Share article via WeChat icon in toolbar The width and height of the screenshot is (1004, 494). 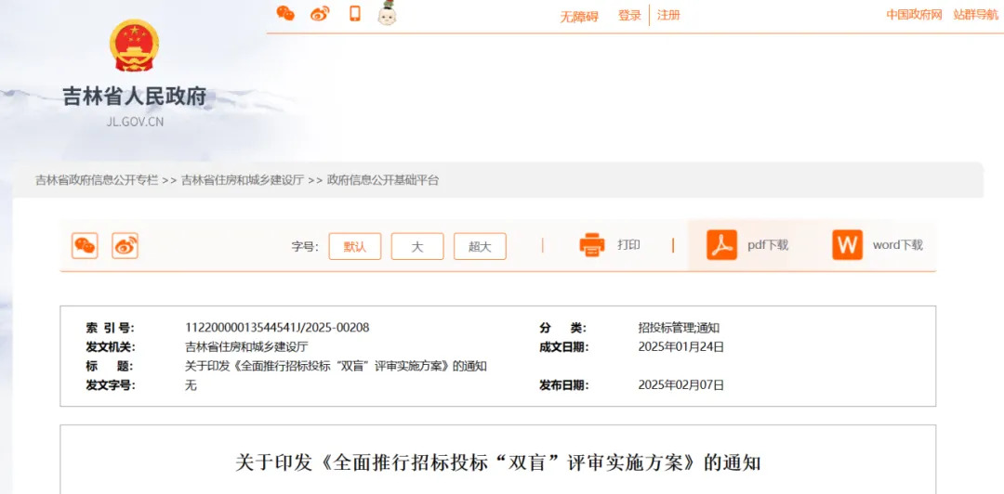[85, 245]
